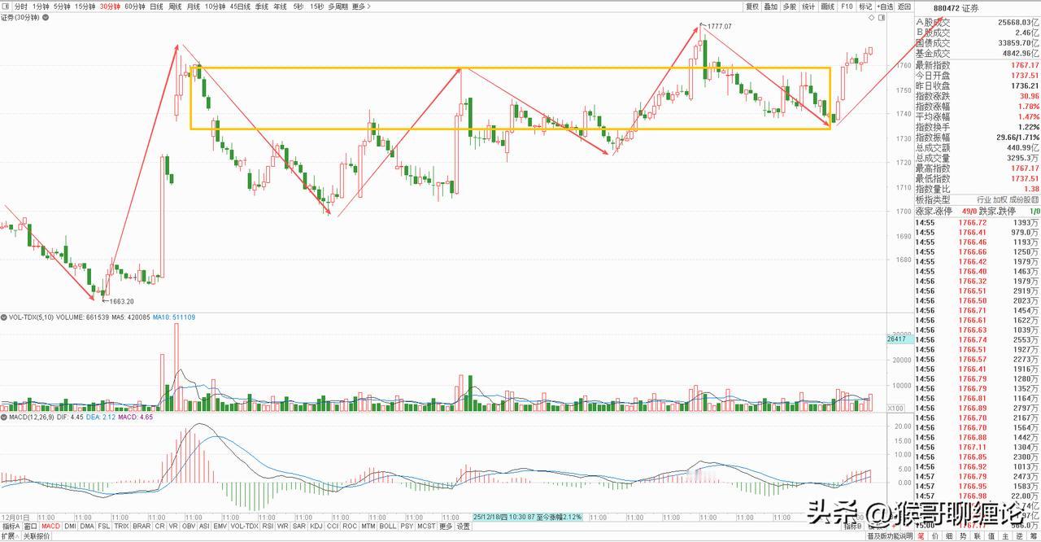Select the 5分钟 chart period
The height and width of the screenshot is (542, 1041).
click(x=62, y=6)
